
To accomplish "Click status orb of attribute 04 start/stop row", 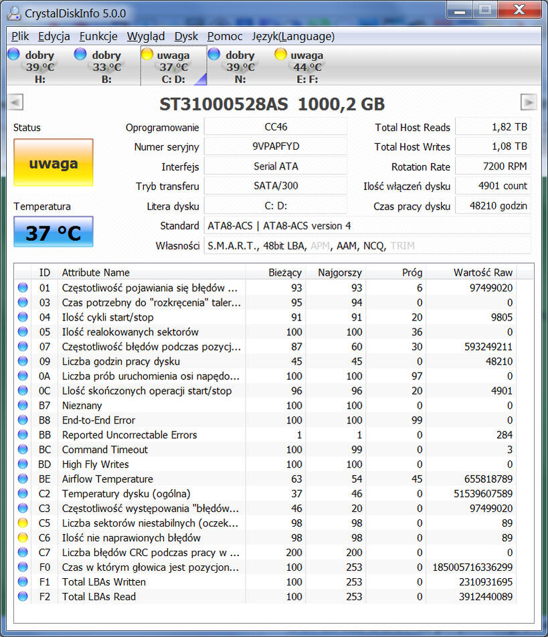I will 23,317.
